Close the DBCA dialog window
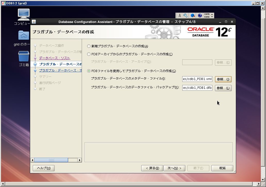 [232, 22]
